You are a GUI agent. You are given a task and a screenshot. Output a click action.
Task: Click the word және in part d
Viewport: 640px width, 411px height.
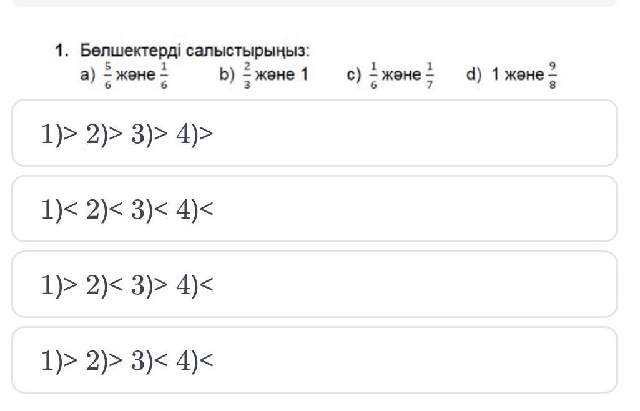[524, 75]
